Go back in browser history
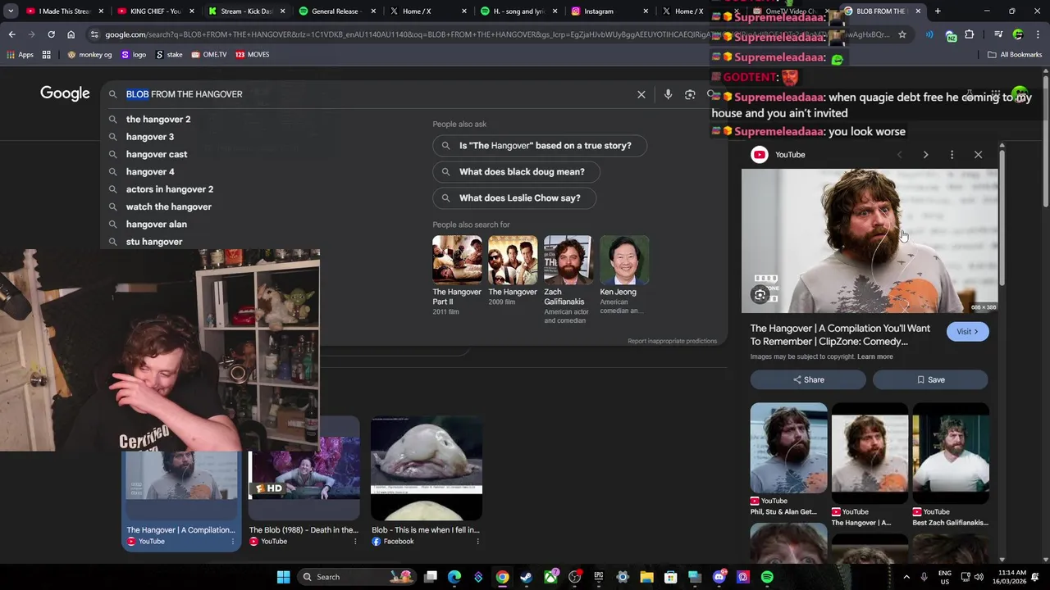The width and height of the screenshot is (1050, 590). (x=11, y=34)
